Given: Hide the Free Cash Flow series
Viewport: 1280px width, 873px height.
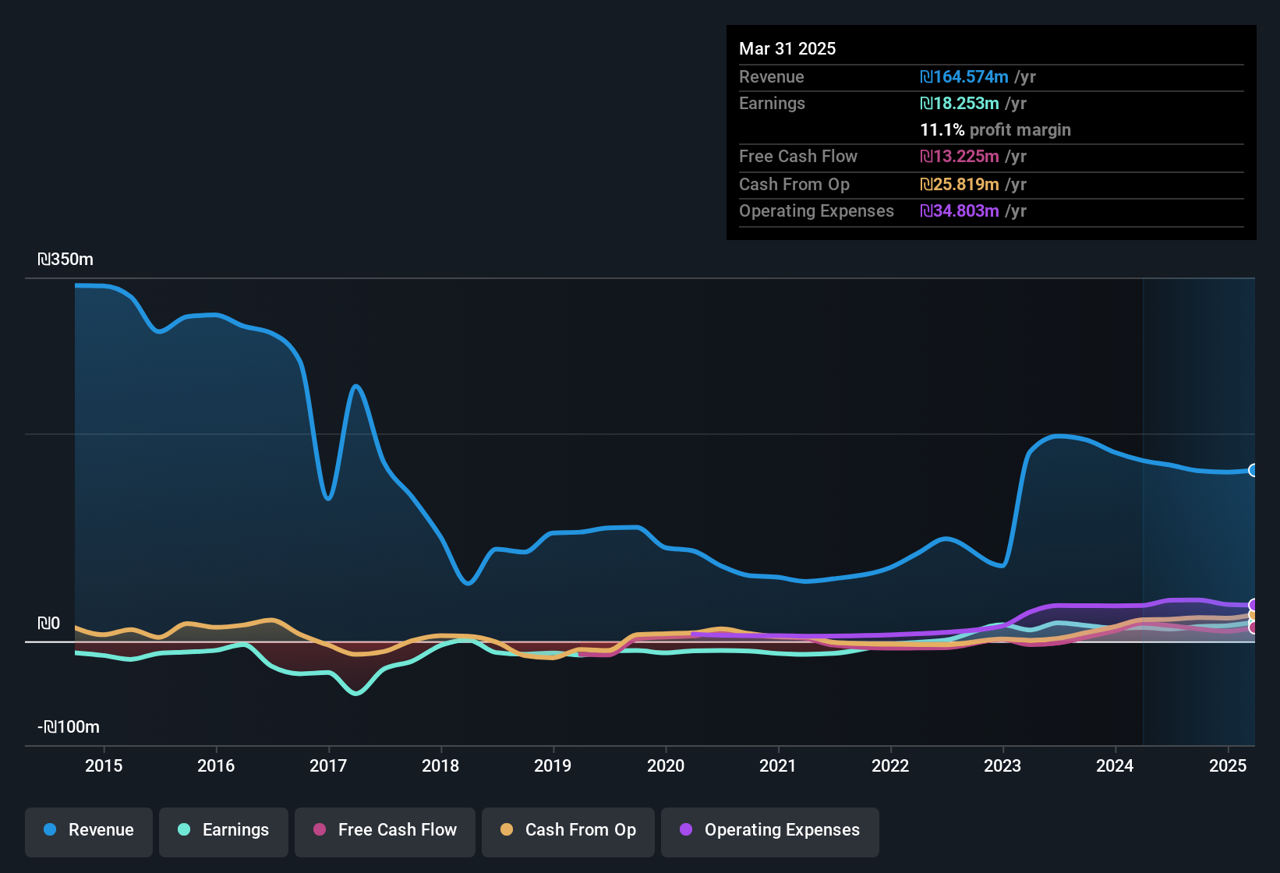Looking at the screenshot, I should coord(385,830).
